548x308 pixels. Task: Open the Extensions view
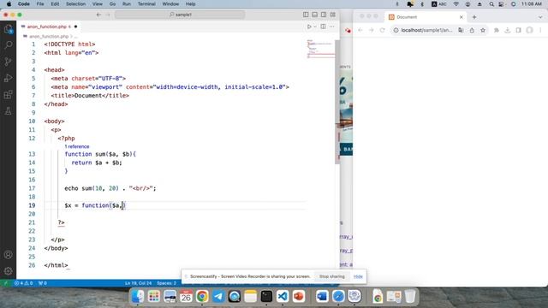8,95
